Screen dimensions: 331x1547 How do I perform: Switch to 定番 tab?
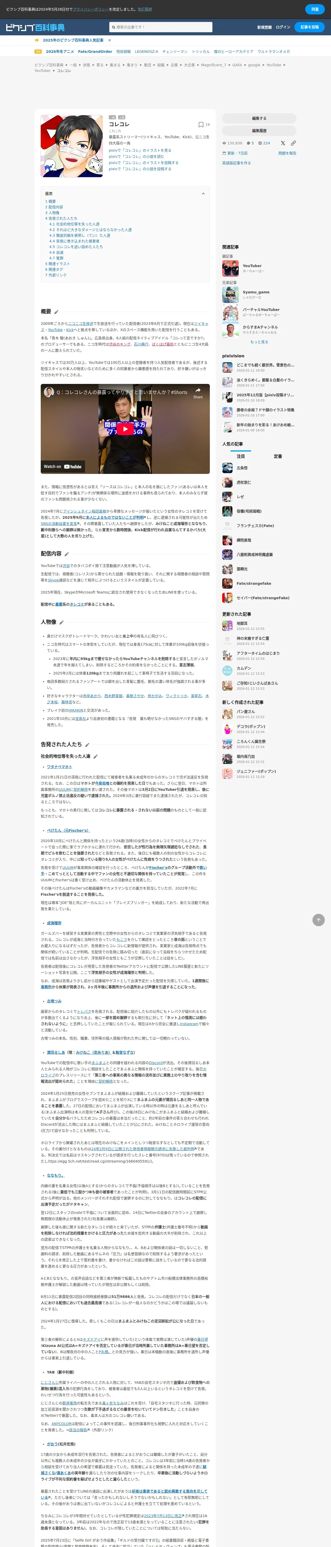[278, 456]
